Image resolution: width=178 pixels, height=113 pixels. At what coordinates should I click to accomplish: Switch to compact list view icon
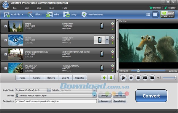(x=155, y=14)
